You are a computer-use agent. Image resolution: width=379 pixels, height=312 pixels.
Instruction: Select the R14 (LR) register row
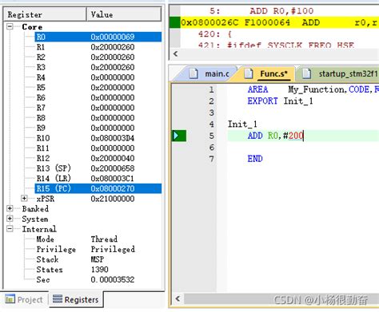98,178
